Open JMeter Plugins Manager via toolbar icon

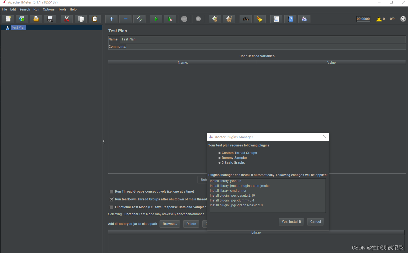pyautogui.click(x=304, y=19)
